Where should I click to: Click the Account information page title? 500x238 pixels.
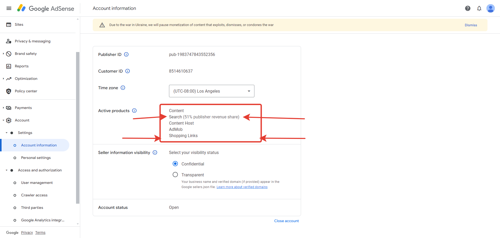tap(114, 8)
